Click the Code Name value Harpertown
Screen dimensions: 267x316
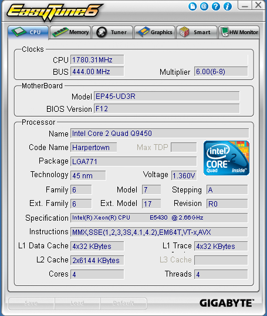(93, 147)
